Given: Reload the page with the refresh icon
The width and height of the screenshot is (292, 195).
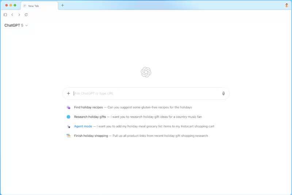Looking at the screenshot, I should point(26,15).
